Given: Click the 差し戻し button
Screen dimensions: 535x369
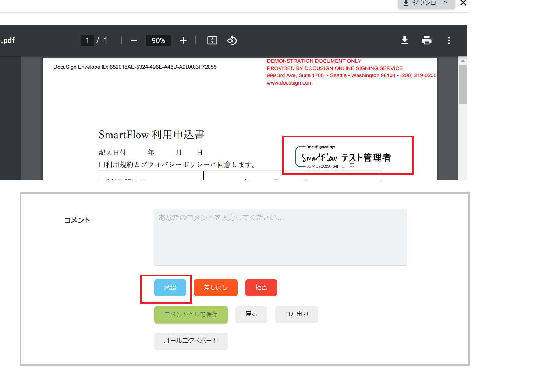Looking at the screenshot, I should 216,287.
